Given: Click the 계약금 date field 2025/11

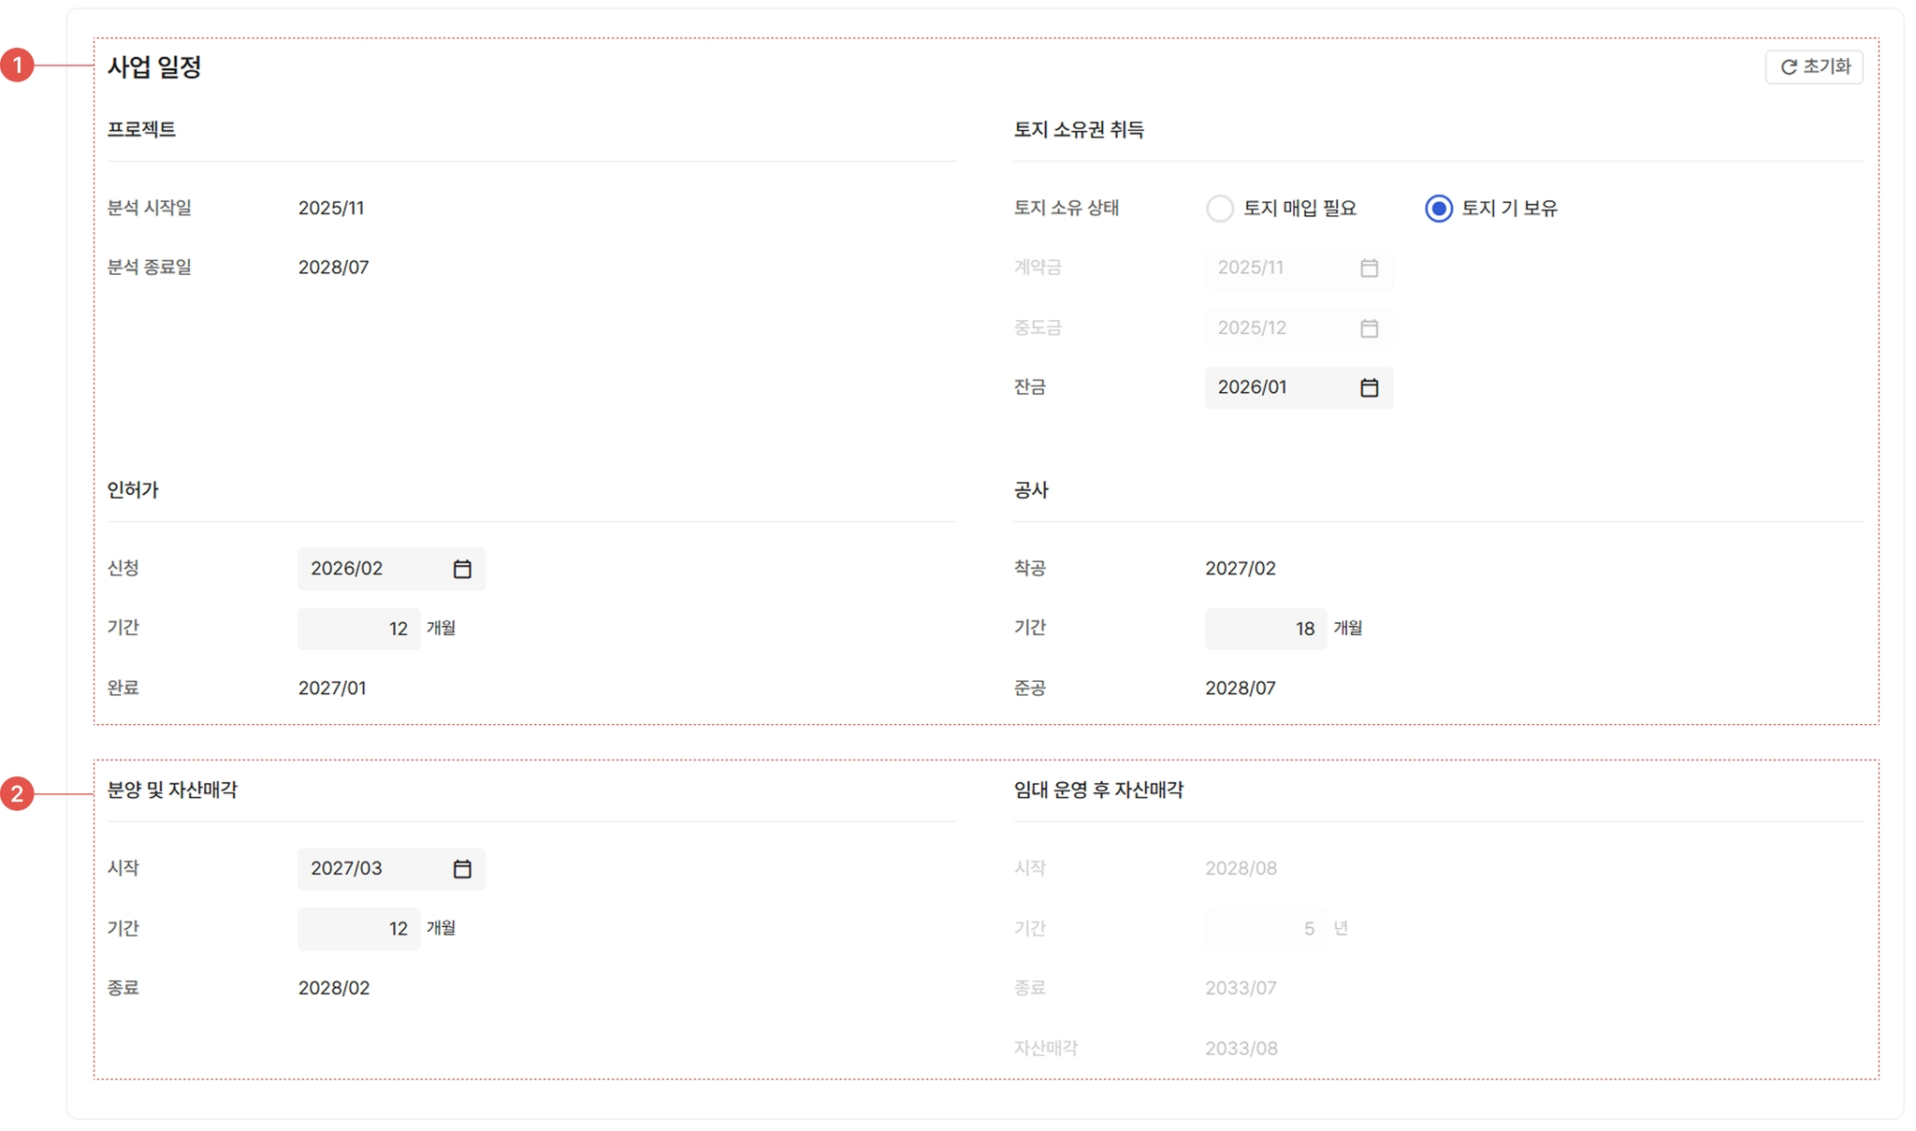Looking at the screenshot, I should click(x=1277, y=268).
